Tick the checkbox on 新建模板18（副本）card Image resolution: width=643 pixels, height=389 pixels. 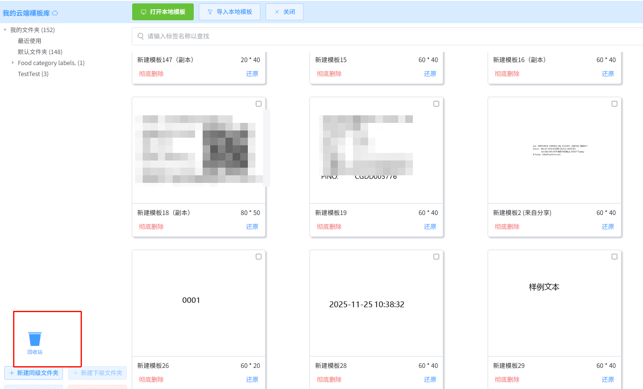[258, 104]
